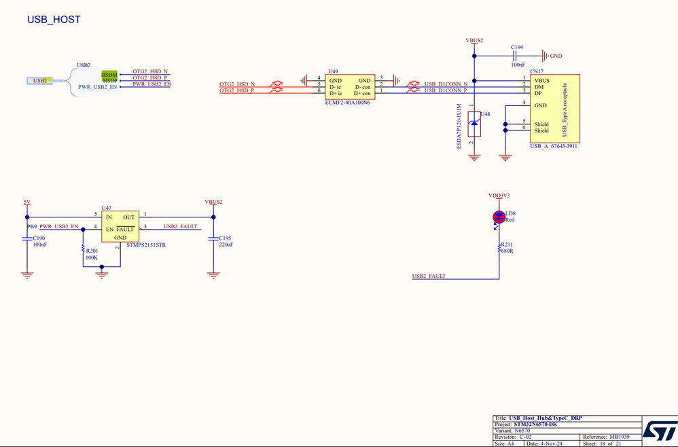Select the ECMF2-40A100N6 part name

[347, 103]
